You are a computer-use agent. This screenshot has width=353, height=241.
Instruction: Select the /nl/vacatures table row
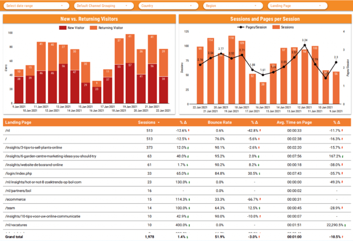pos(177,225)
